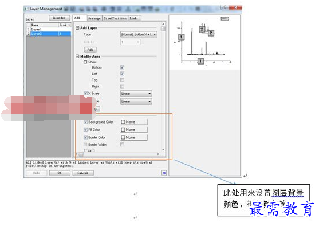Select Layer2 row in layer list
319x227 pixels.
[49, 34]
